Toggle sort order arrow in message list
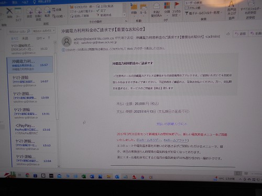 (49, 38)
